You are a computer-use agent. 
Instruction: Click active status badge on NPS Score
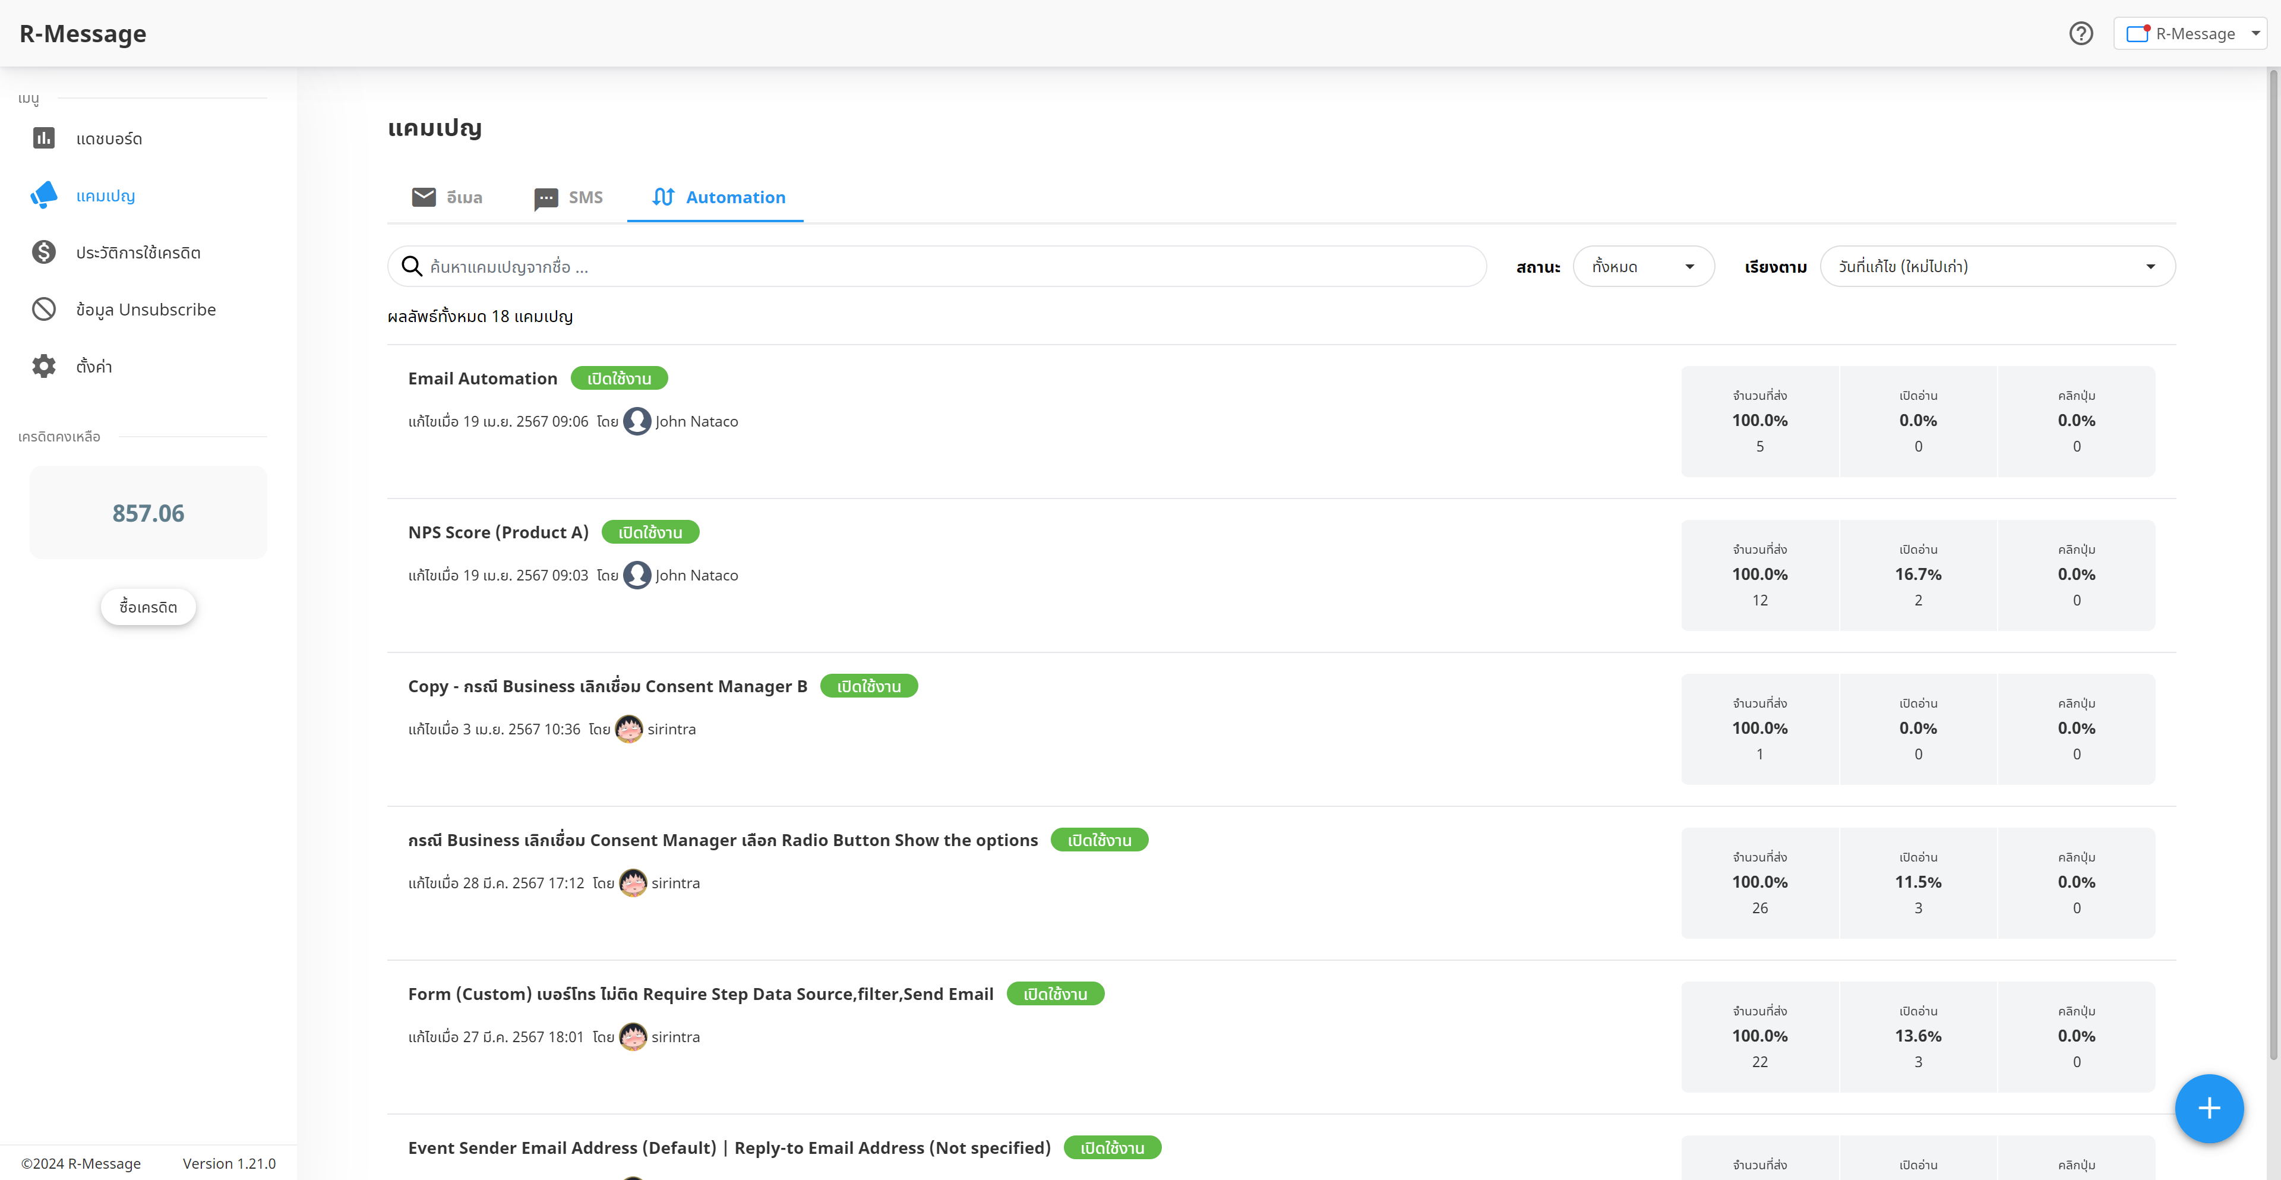tap(650, 532)
